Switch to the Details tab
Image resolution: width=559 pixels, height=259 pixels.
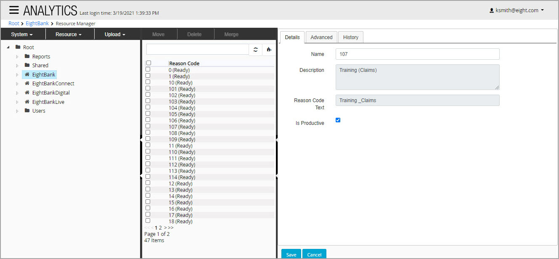(292, 37)
